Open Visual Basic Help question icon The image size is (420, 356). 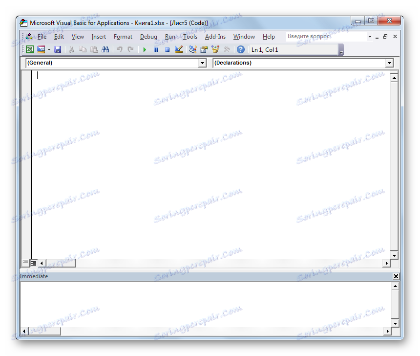click(241, 49)
